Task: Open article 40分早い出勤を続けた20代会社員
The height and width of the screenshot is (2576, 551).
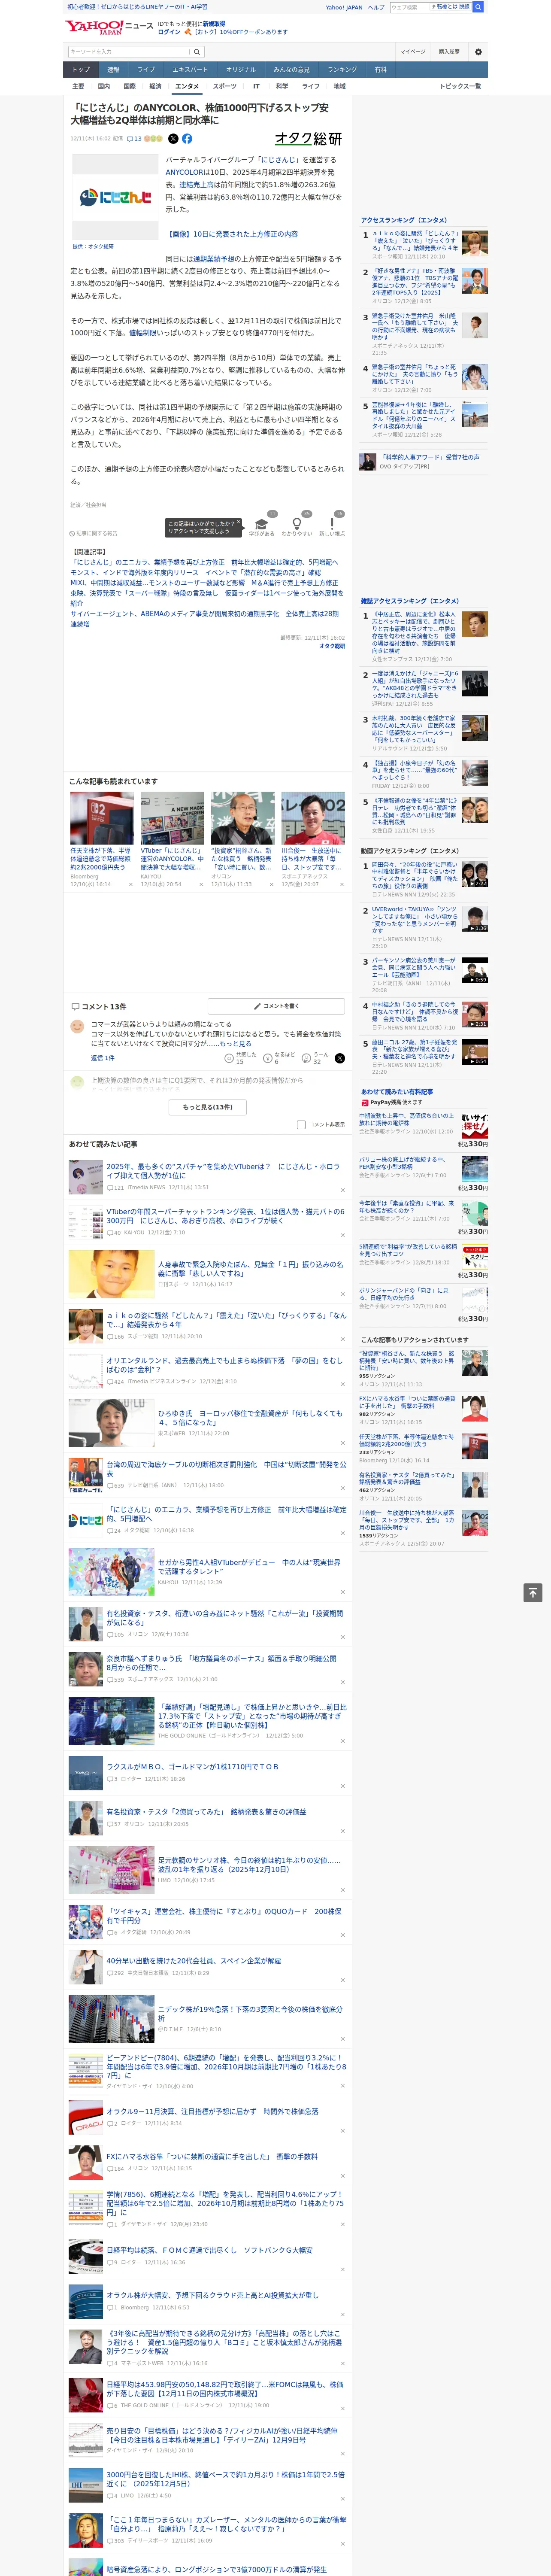Action: tap(194, 1961)
